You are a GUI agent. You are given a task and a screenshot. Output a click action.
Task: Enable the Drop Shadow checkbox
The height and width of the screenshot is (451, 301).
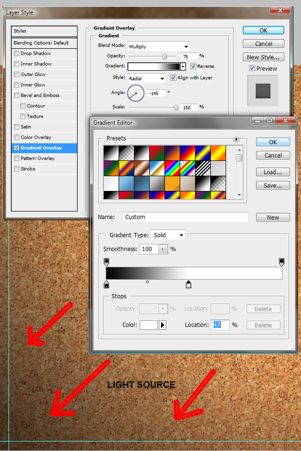pos(17,54)
